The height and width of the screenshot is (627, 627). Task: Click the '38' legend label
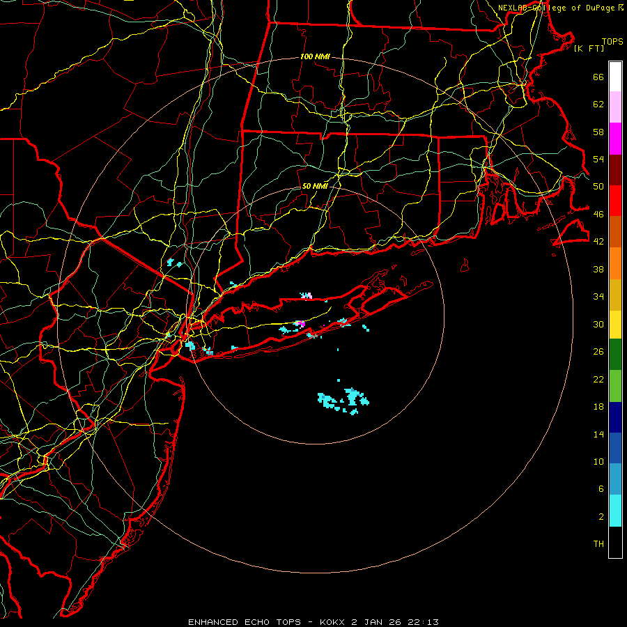point(598,269)
